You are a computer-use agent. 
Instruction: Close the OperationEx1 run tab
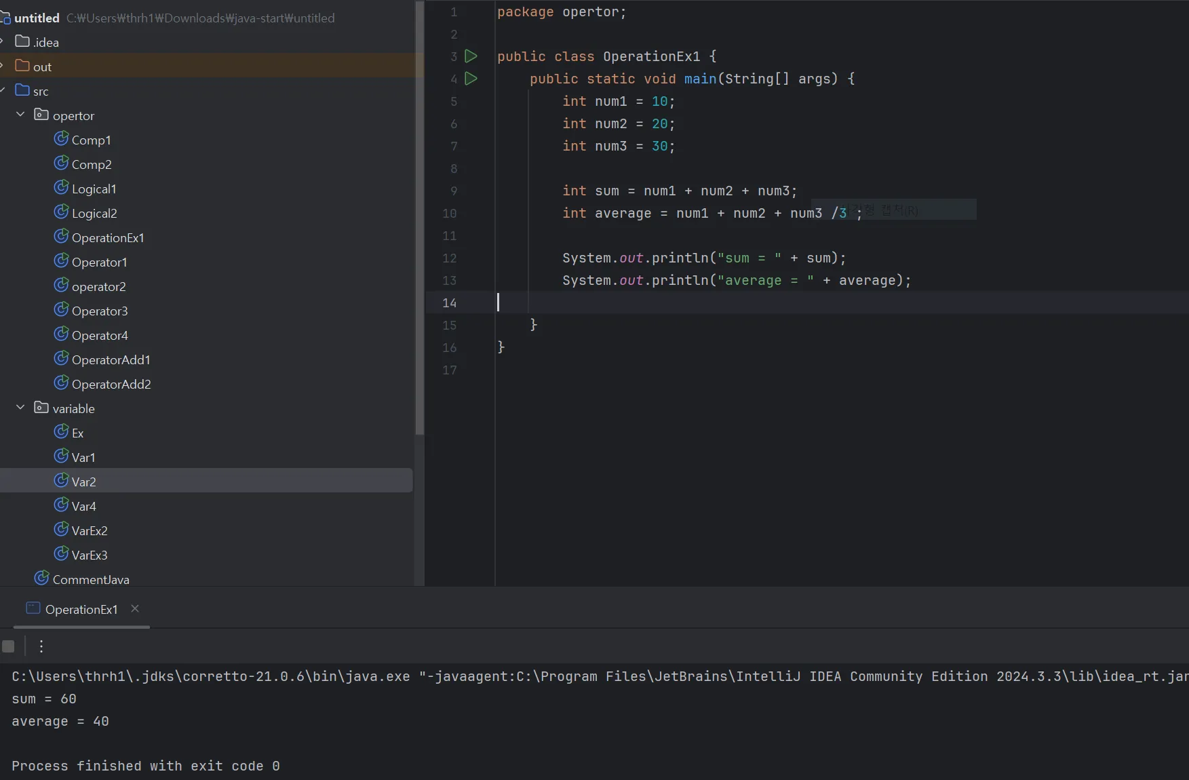point(135,608)
